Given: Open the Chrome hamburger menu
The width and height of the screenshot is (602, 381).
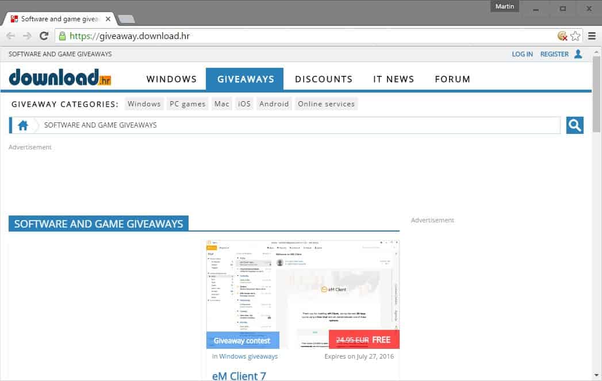Looking at the screenshot, I should [592, 36].
